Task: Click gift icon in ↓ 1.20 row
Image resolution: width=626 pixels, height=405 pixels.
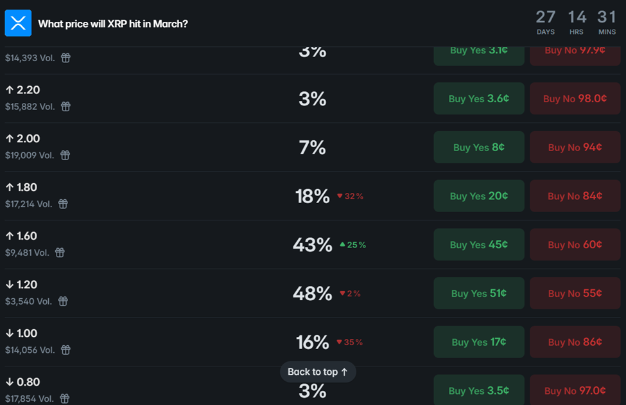Action: pos(63,301)
